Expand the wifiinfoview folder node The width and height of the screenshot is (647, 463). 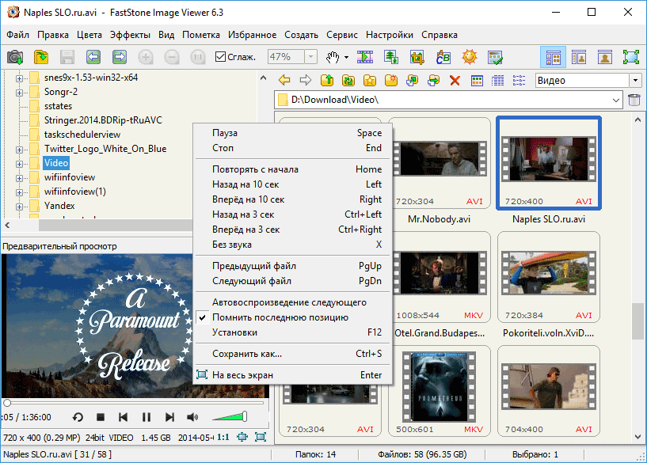click(x=19, y=178)
